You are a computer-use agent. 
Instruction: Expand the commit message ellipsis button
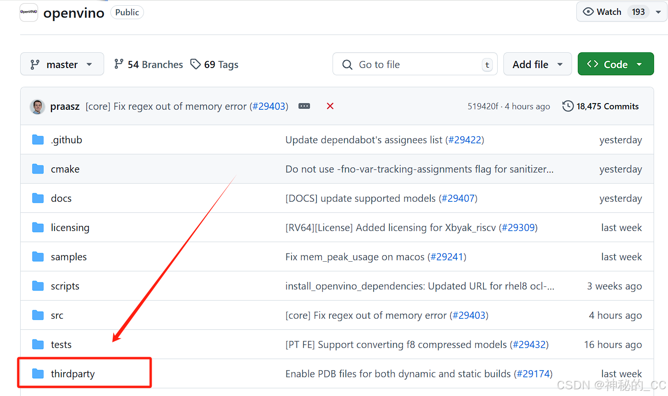coord(304,106)
